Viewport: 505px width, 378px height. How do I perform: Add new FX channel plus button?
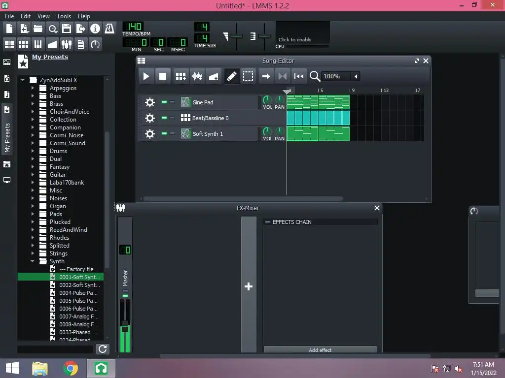click(249, 286)
